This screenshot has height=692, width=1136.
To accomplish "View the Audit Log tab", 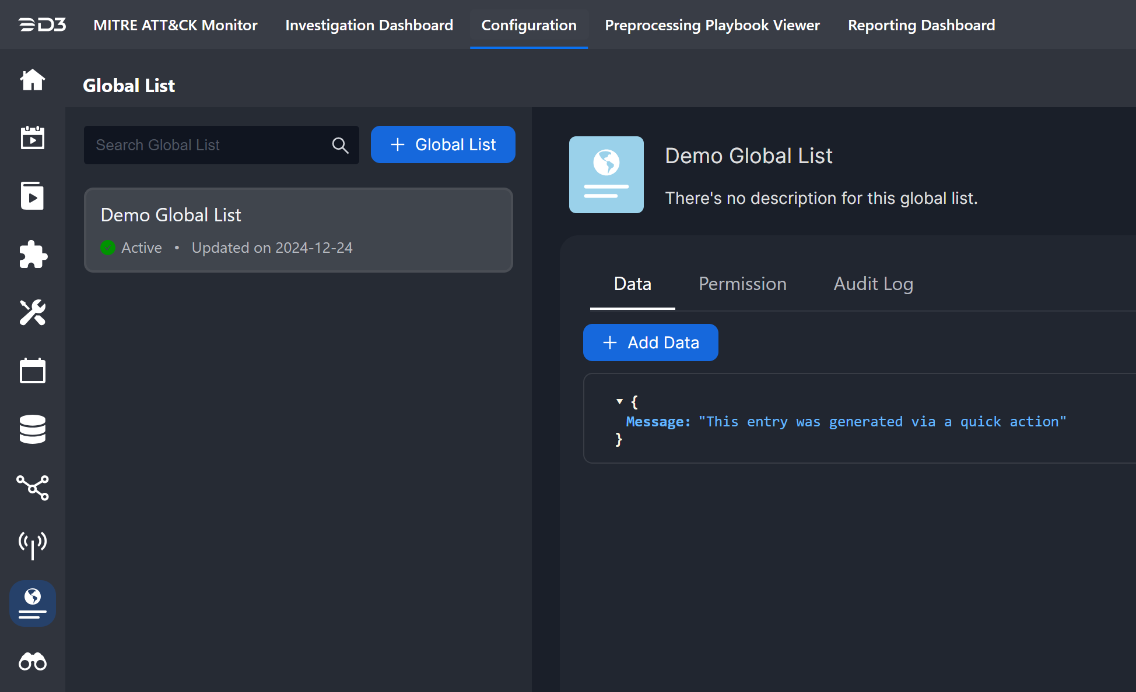I will point(874,284).
